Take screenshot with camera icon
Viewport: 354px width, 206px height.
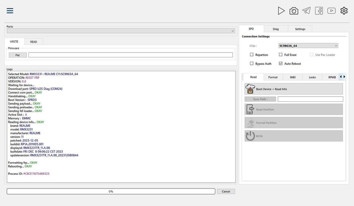(294, 11)
